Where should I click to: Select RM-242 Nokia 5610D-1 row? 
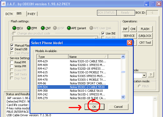click(73, 94)
